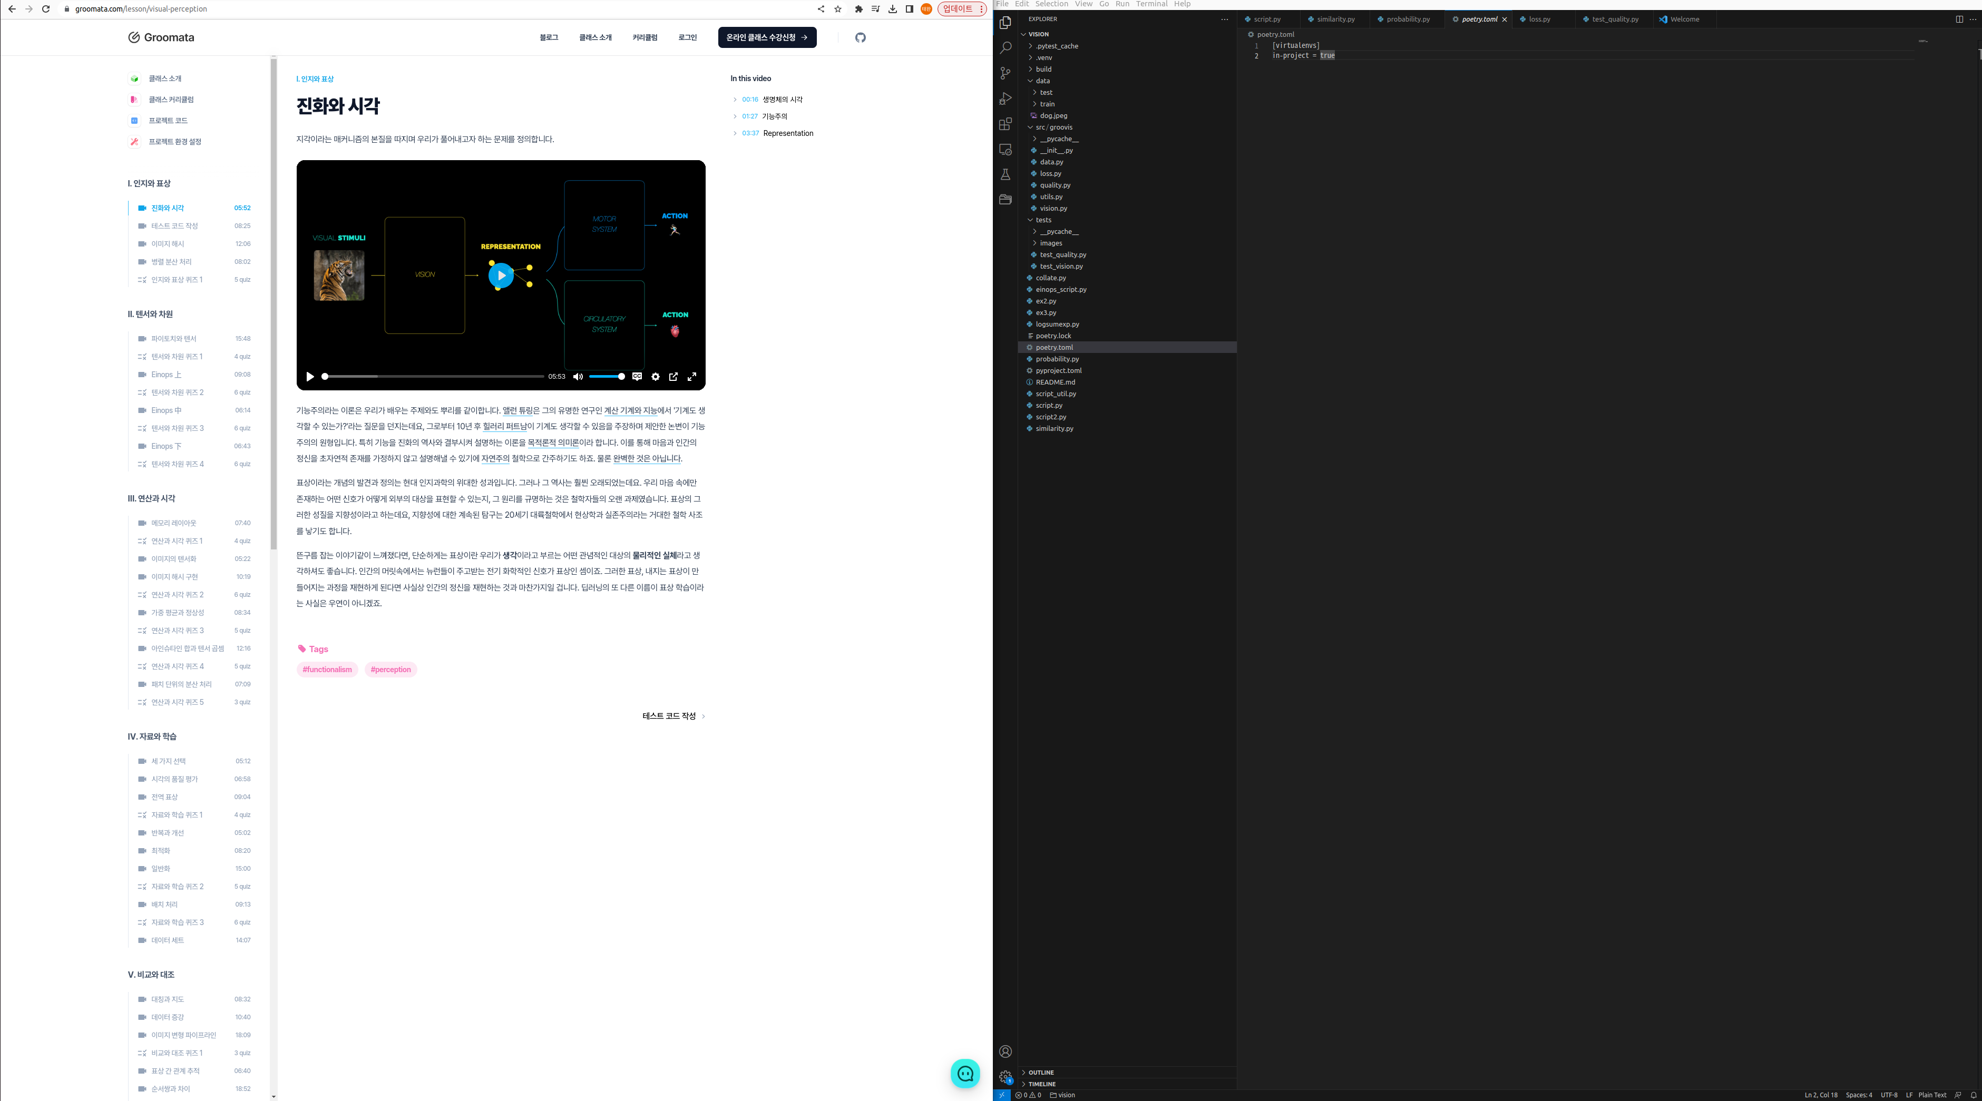Image resolution: width=1982 pixels, height=1101 pixels.
Task: Expand the .venv folder
Action: pyautogui.click(x=1043, y=58)
